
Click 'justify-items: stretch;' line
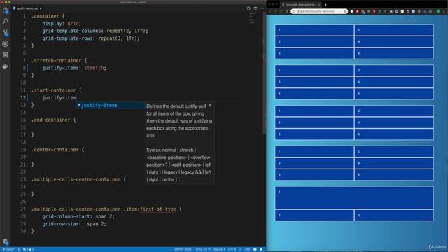[x=74, y=68]
